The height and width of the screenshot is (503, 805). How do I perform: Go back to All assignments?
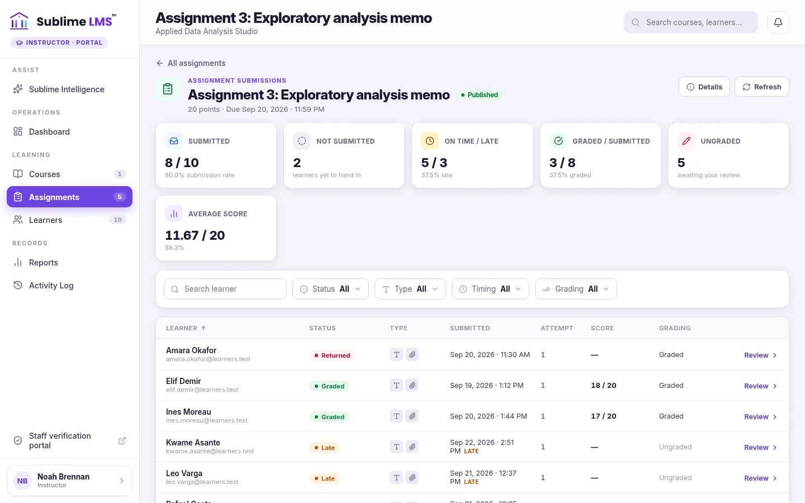pos(191,63)
